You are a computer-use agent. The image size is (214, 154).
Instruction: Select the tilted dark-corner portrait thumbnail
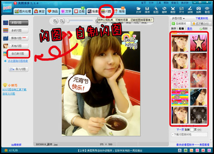199,97
